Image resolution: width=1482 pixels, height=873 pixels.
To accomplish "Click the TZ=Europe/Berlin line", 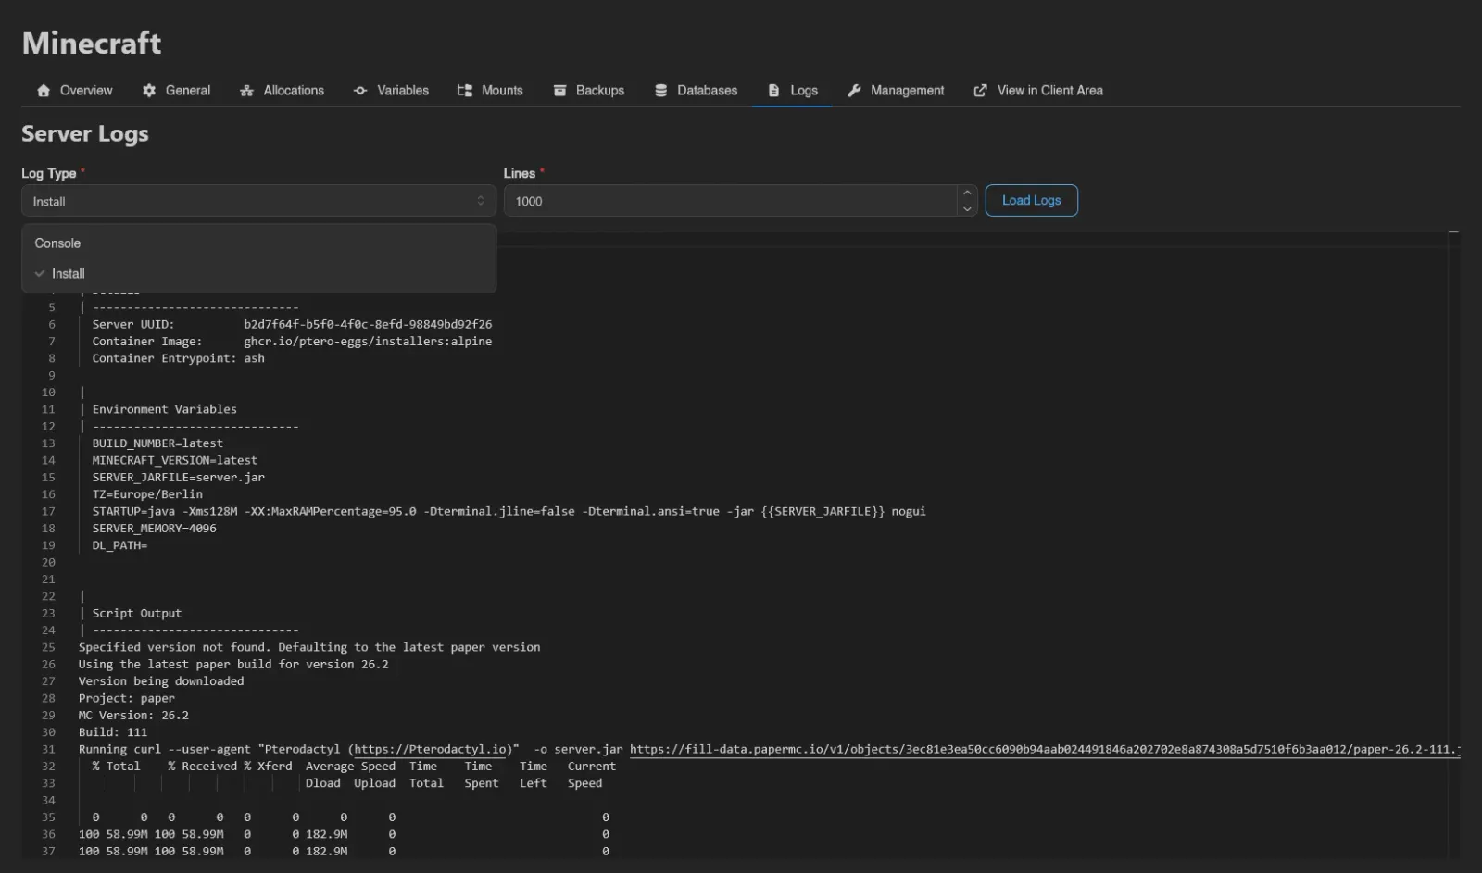I will click(x=147, y=494).
